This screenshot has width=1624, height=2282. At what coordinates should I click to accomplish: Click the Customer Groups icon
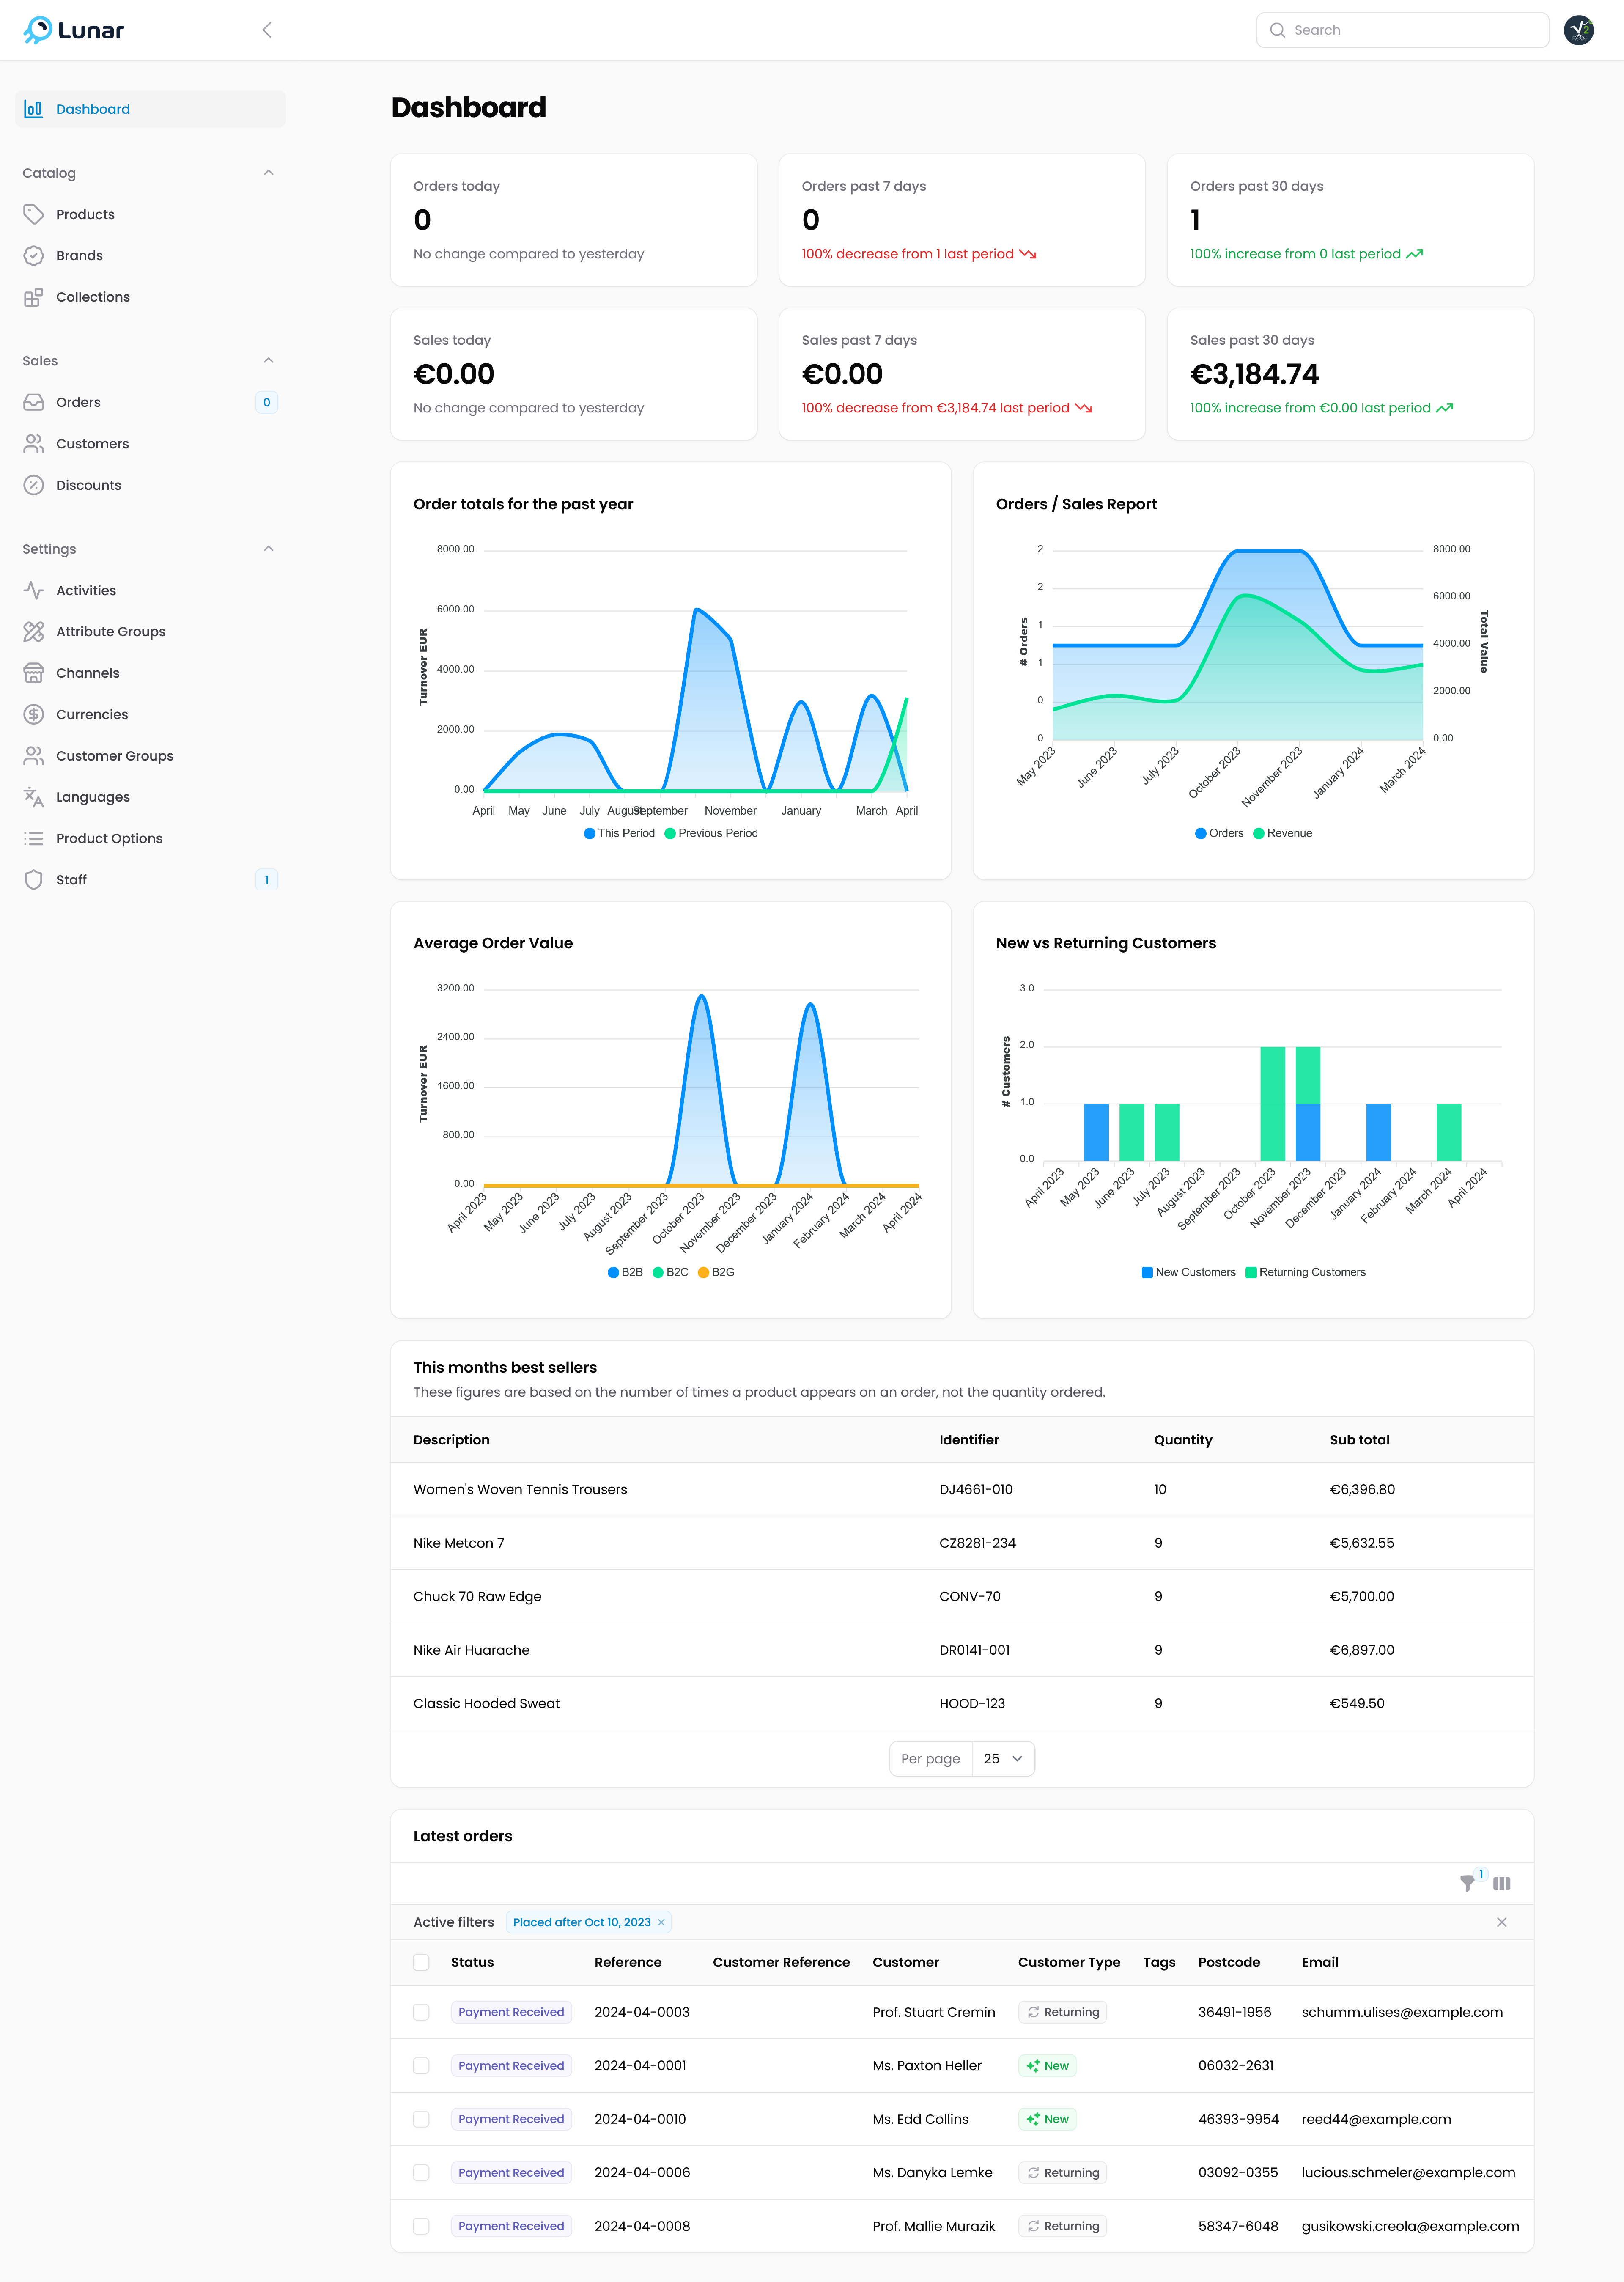(34, 756)
